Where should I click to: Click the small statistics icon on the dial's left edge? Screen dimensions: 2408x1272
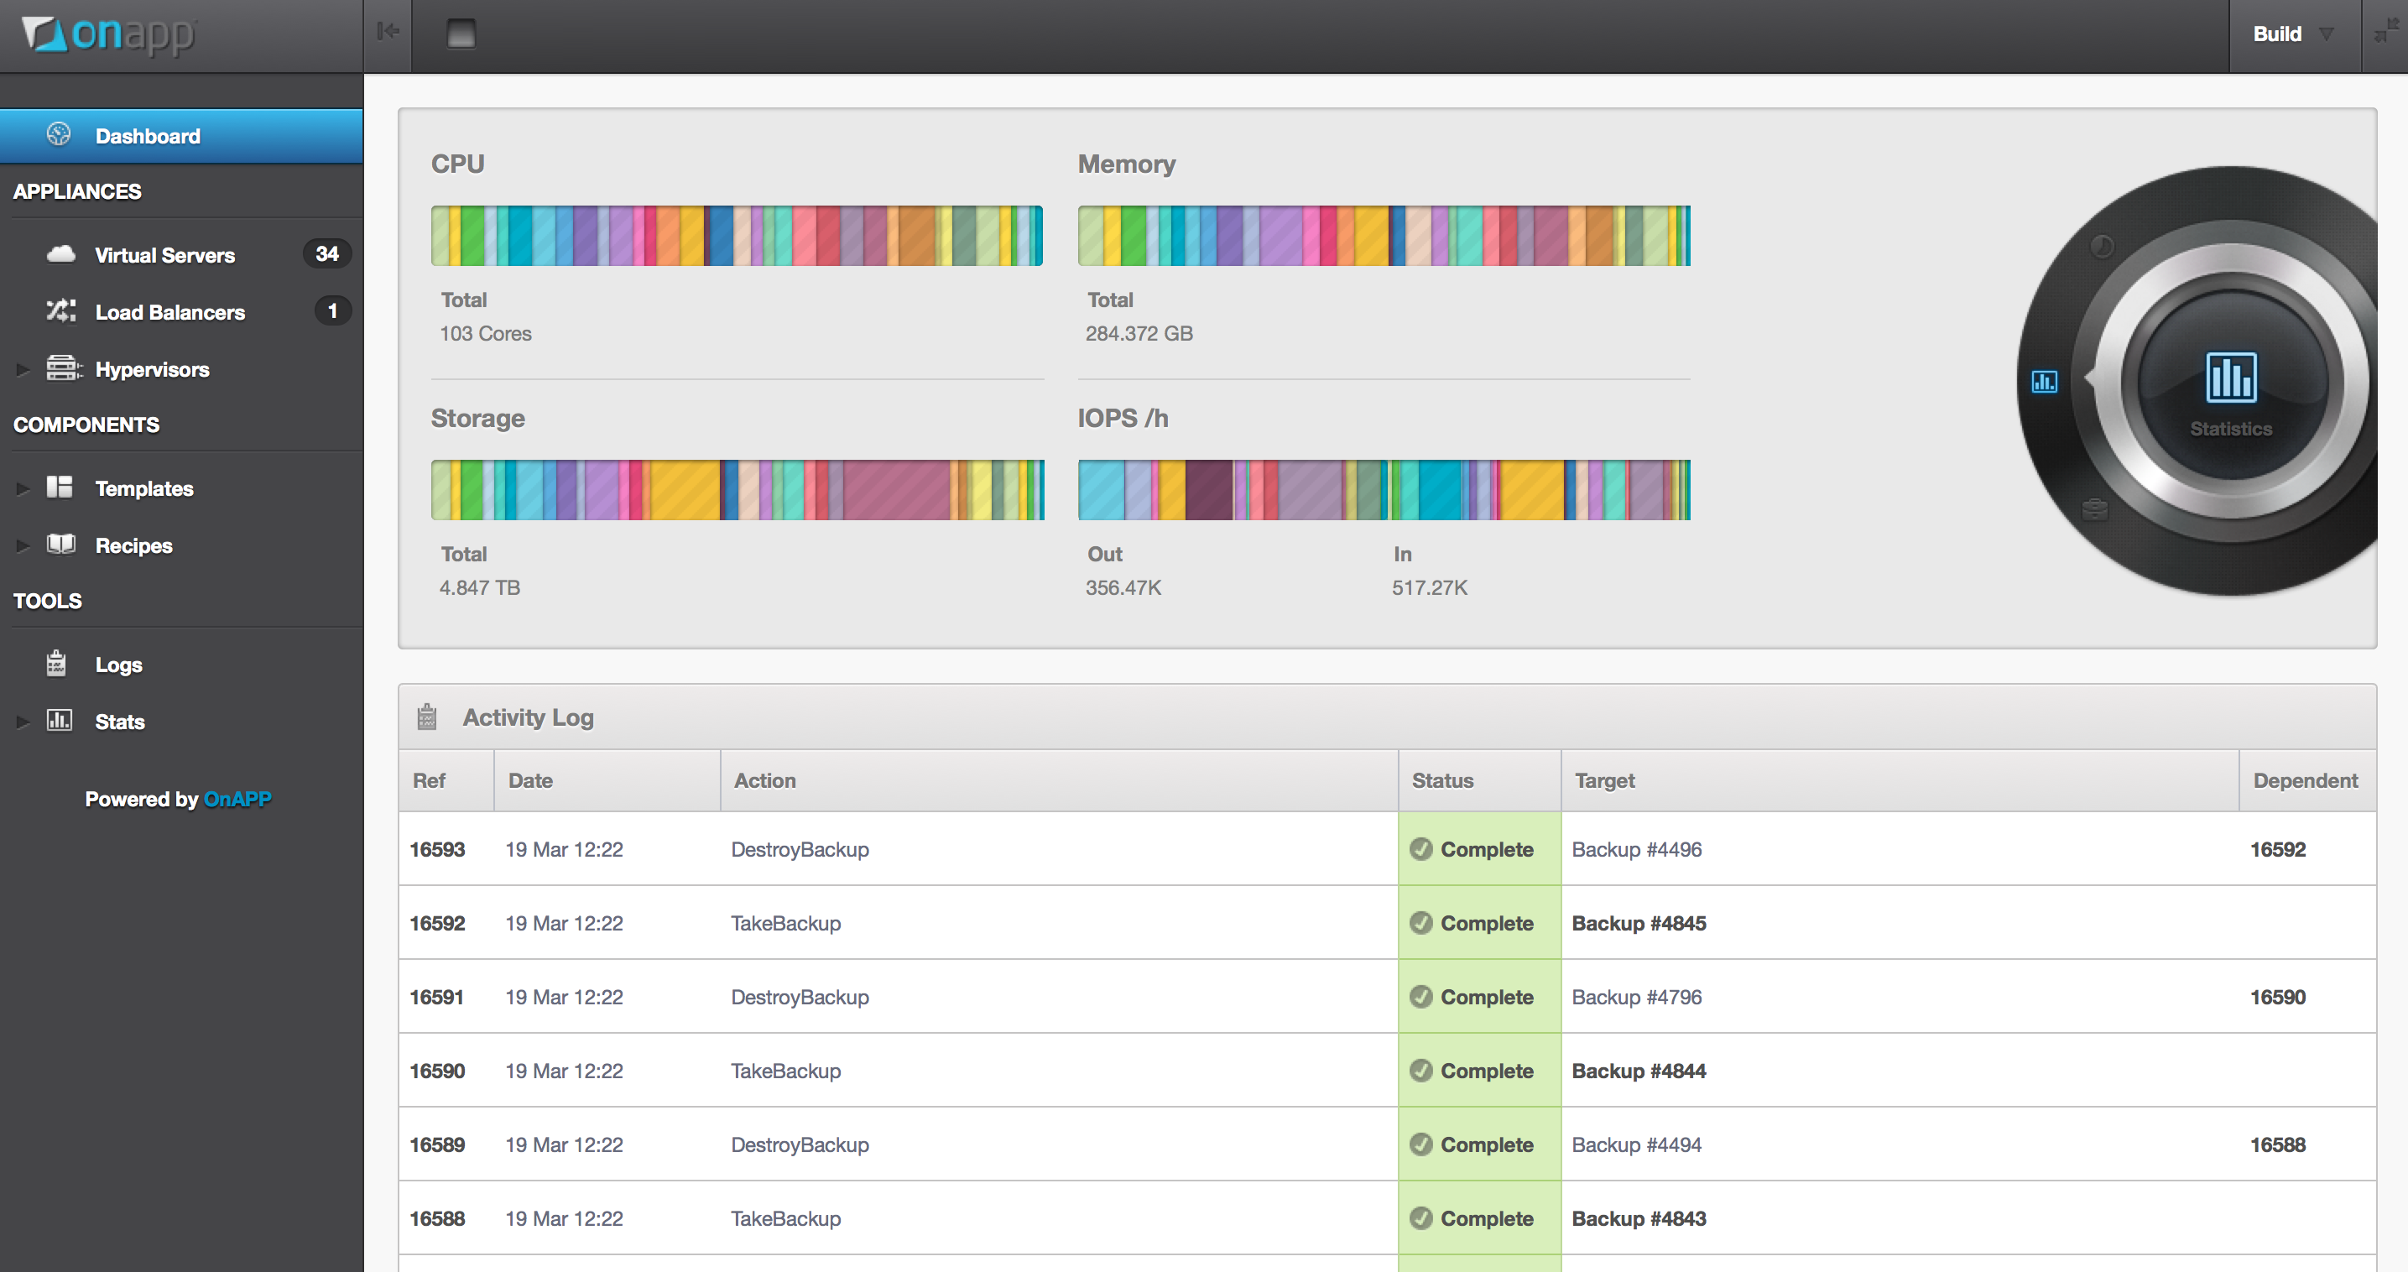click(2045, 381)
